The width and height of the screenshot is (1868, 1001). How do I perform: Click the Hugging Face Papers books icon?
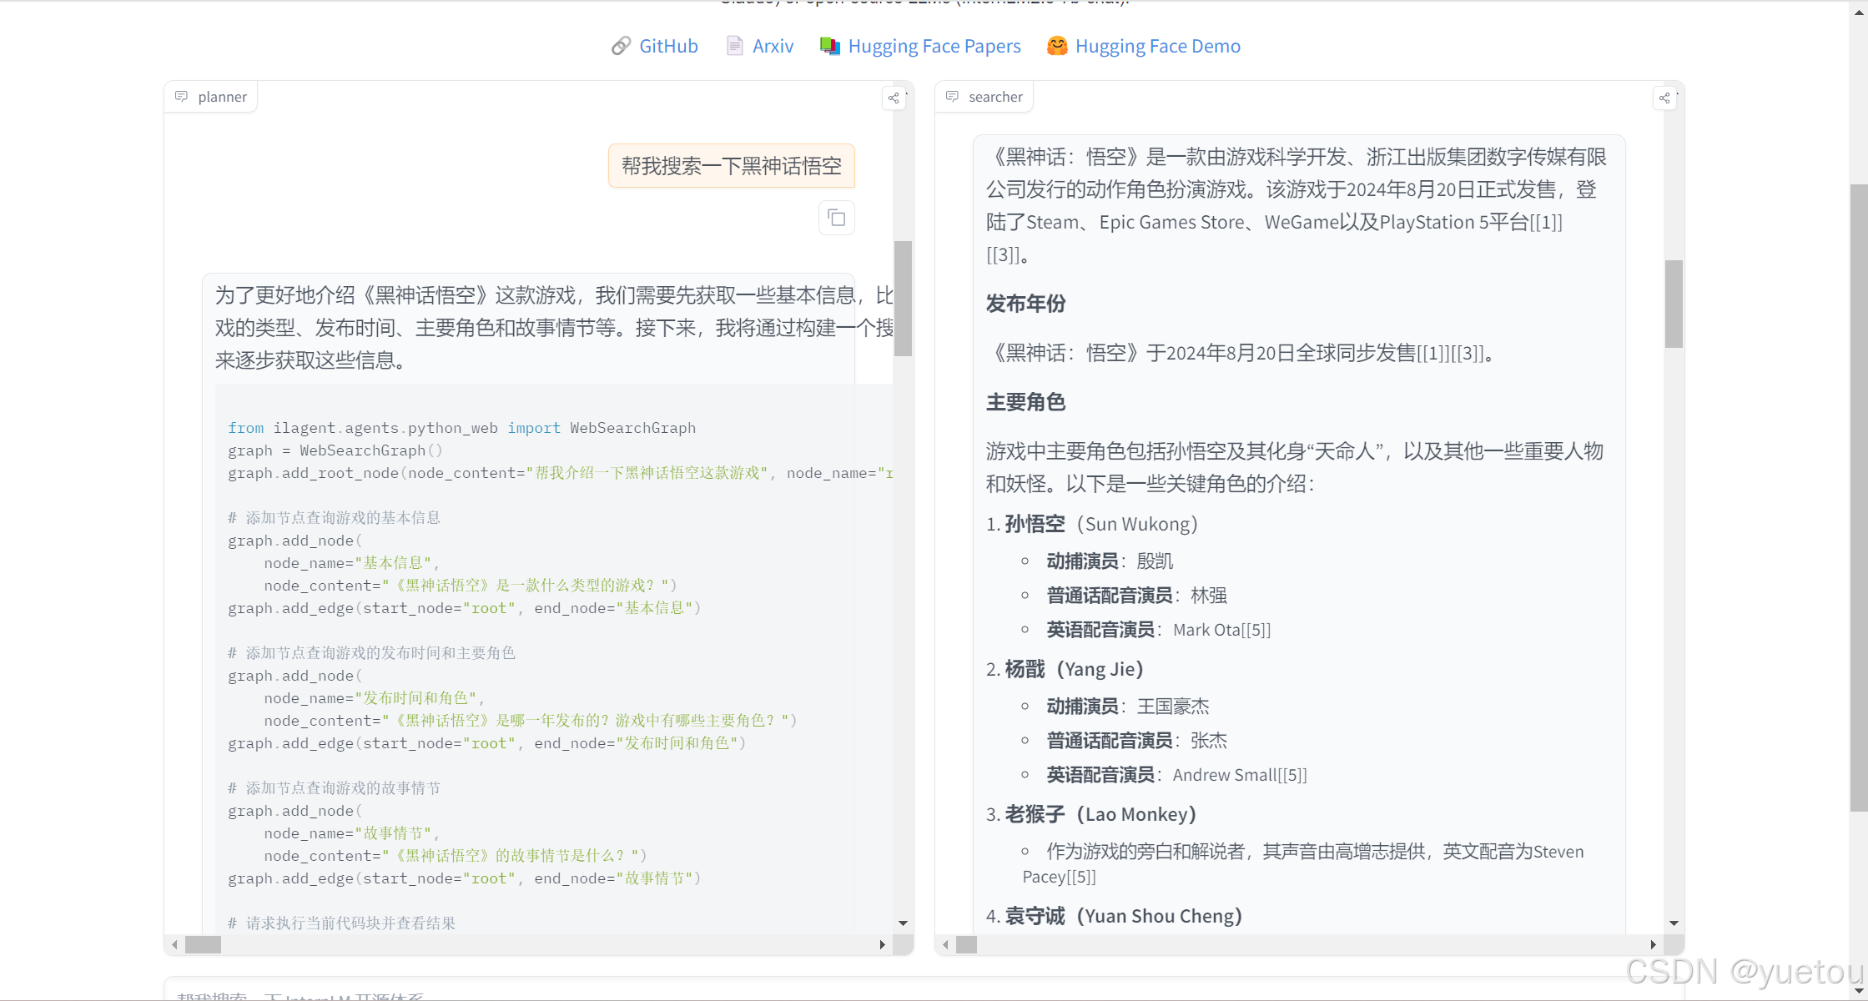[829, 46]
